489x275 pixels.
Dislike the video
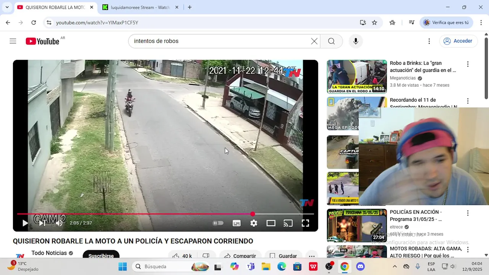click(206, 256)
